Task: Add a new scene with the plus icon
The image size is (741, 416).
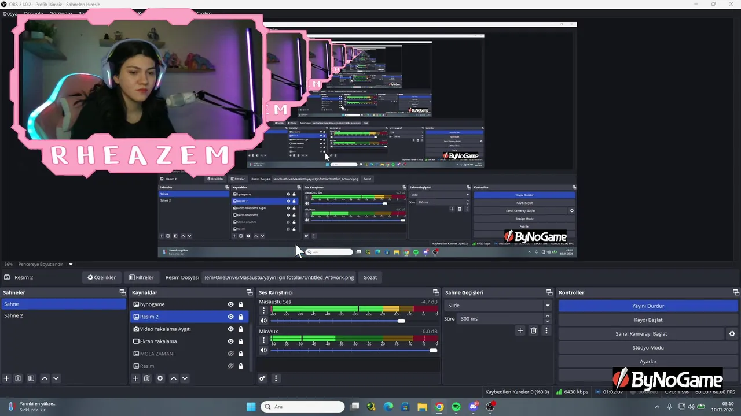Action: tap(7, 378)
